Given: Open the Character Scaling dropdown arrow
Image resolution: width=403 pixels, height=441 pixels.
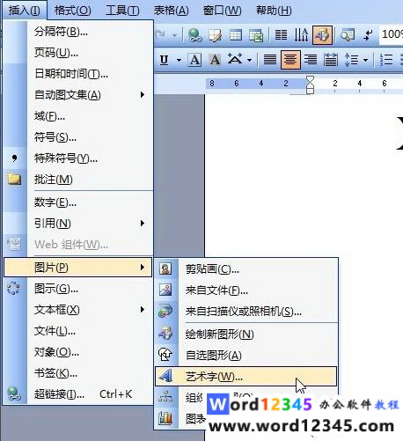Looking at the screenshot, I should (250, 61).
